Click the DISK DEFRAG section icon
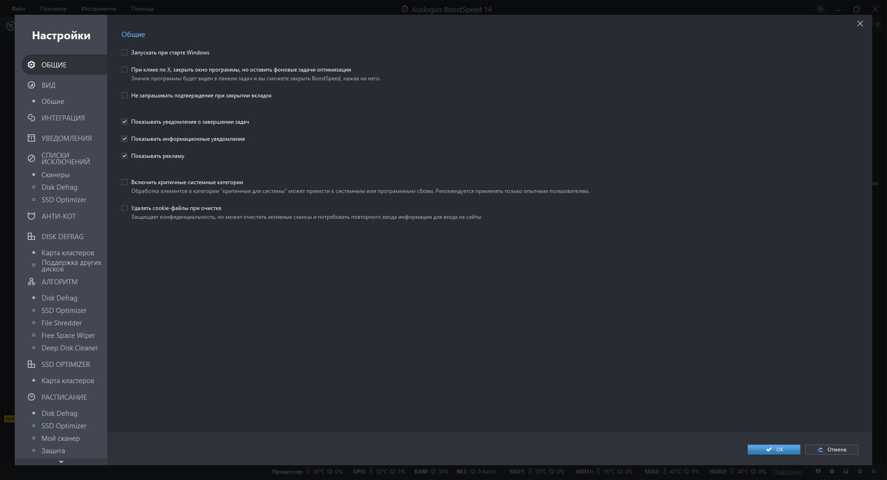Image resolution: width=887 pixels, height=480 pixels. pyautogui.click(x=31, y=236)
